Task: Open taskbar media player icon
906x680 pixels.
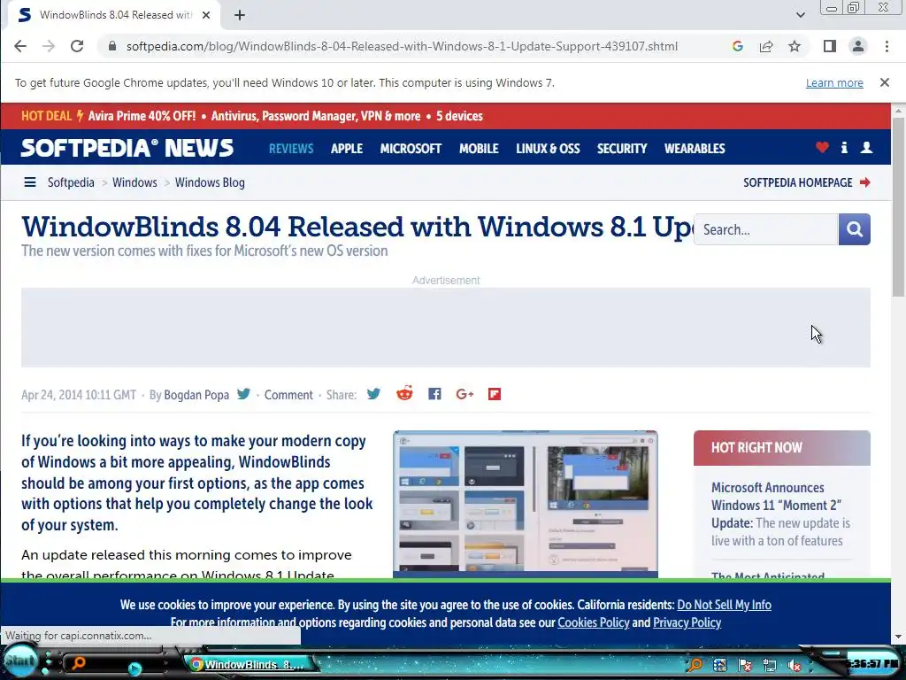Action: pyautogui.click(x=134, y=668)
